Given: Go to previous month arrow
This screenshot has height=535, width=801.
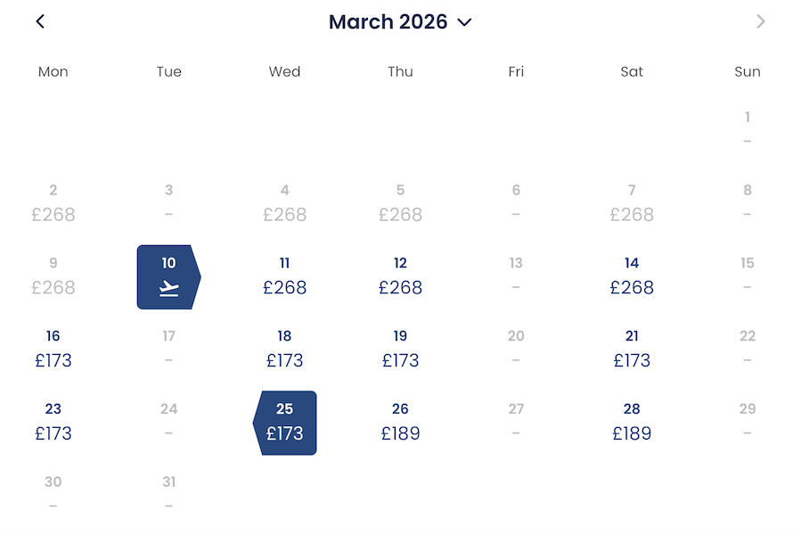Looking at the screenshot, I should tap(40, 21).
